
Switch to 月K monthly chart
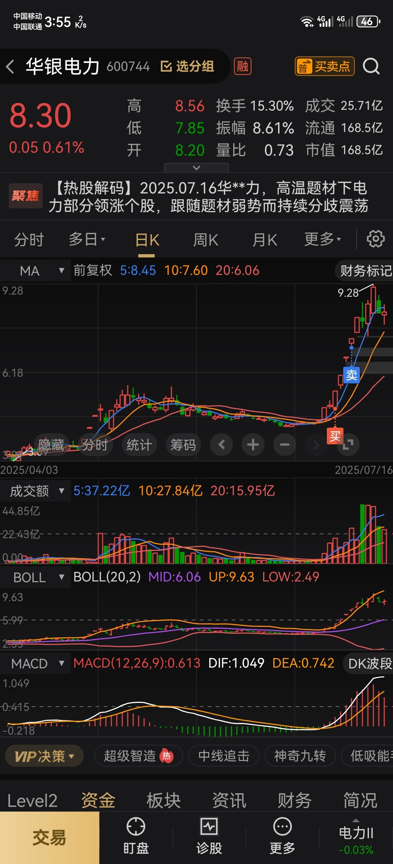[x=265, y=240]
